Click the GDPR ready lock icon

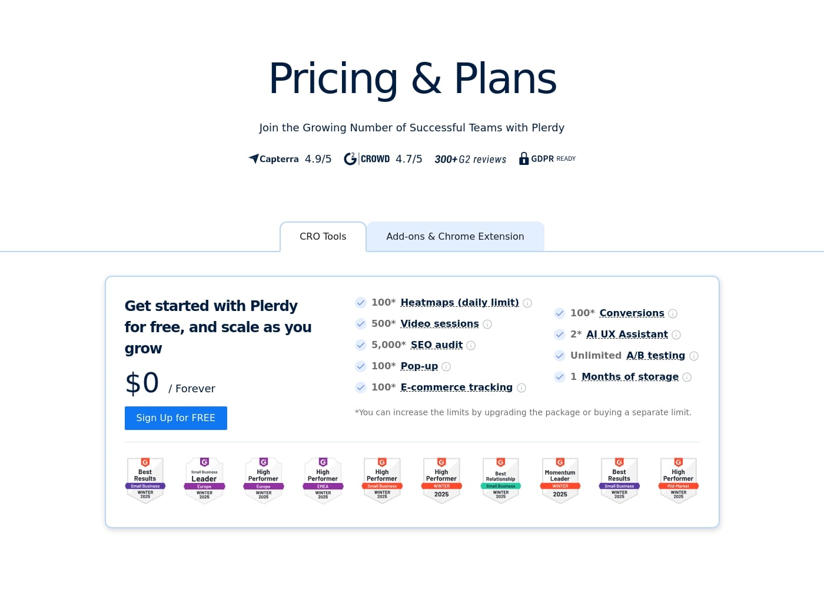point(524,158)
